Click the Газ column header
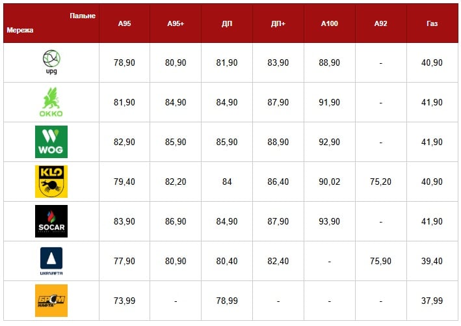The width and height of the screenshot is (461, 326). coord(432,23)
